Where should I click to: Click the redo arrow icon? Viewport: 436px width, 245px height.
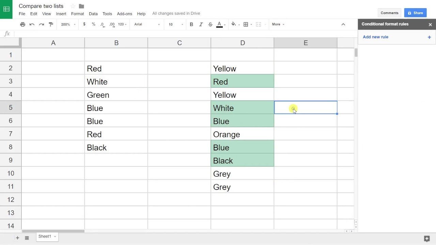42,24
